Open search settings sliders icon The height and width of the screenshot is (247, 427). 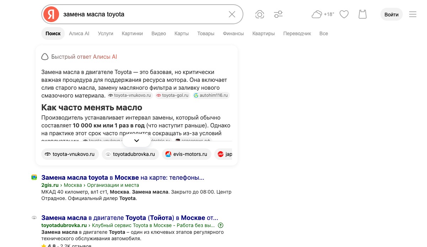pos(278,14)
